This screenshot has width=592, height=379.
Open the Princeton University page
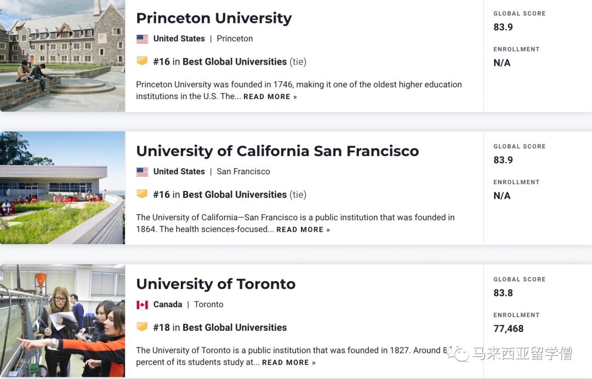pos(214,18)
